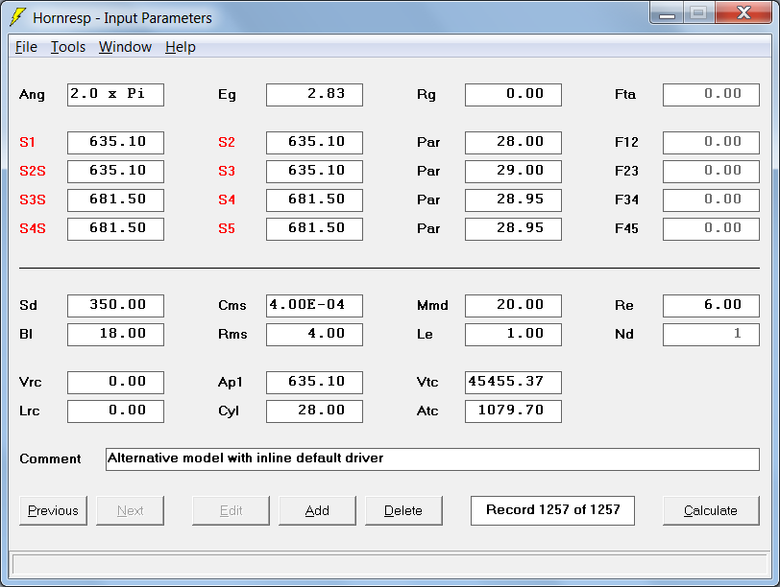This screenshot has width=780, height=587.
Task: Click the status bar panel at bottom
Action: point(389,565)
